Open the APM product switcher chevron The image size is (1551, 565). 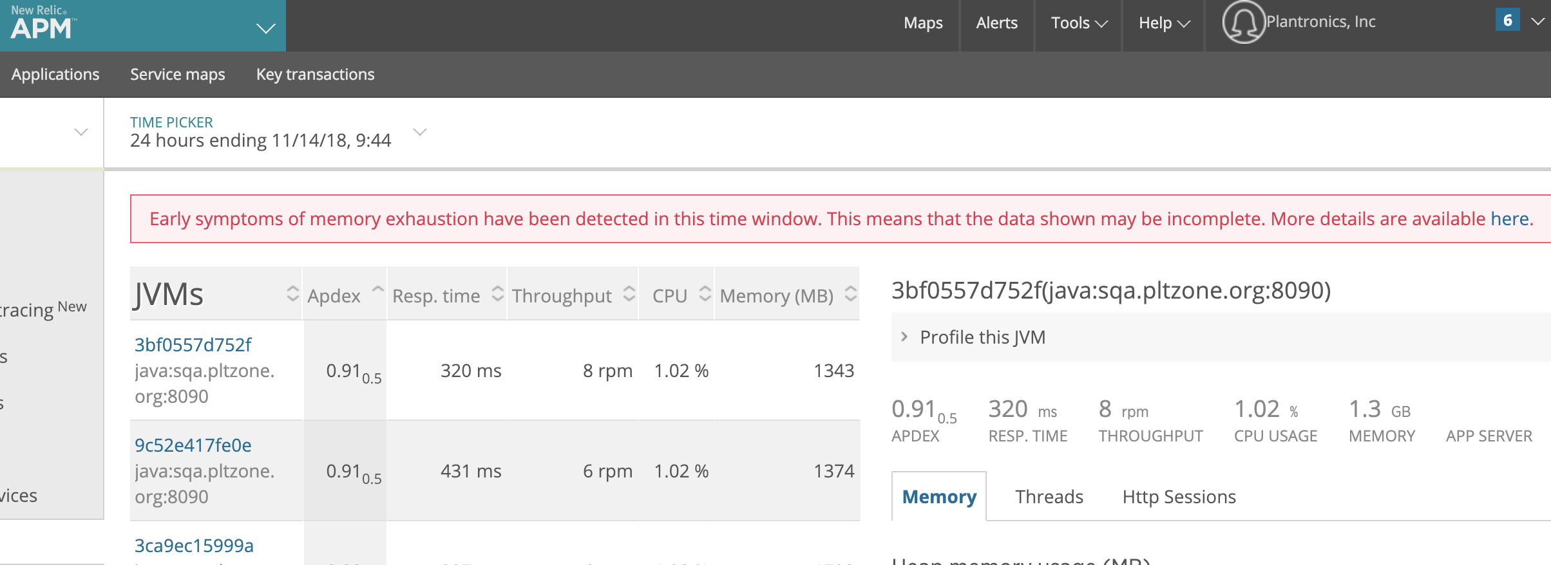(265, 28)
